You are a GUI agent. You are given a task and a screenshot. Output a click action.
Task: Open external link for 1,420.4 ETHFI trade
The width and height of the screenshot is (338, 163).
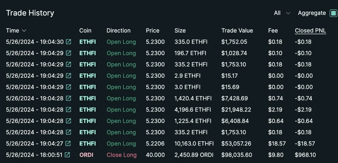(x=68, y=98)
